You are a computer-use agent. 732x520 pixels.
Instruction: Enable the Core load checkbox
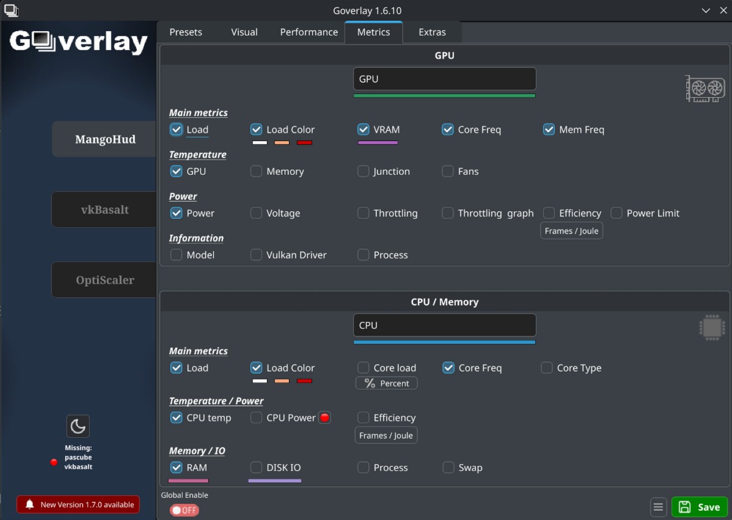click(363, 368)
